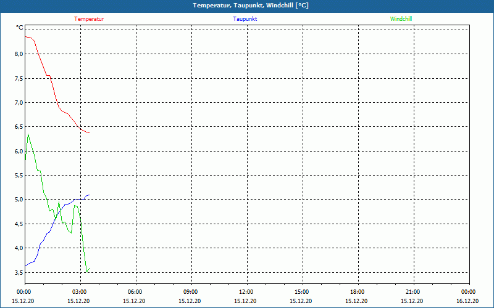Click the 12:00 time axis label

click(247, 292)
